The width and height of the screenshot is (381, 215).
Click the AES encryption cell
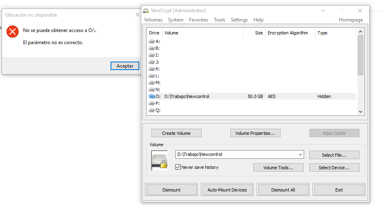[271, 96]
